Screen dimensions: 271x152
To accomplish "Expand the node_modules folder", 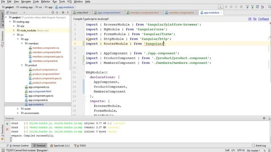I will 14,30.
